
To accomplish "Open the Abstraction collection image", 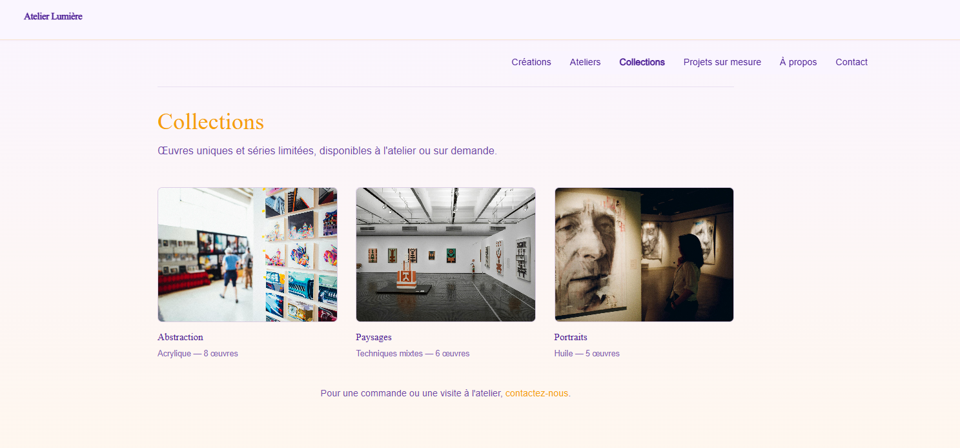I will 247,254.
